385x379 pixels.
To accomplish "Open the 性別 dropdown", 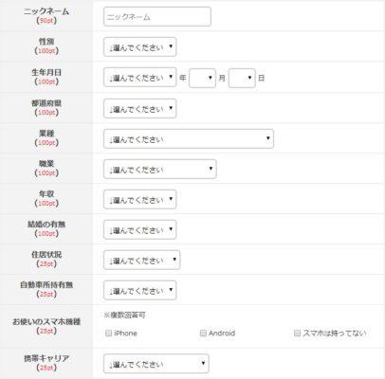I will tap(139, 47).
